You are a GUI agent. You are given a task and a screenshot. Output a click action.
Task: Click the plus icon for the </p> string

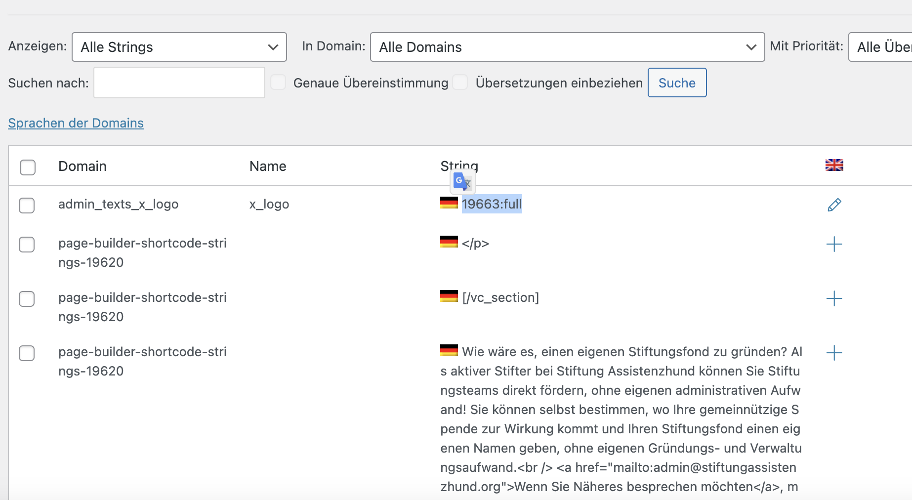coord(834,244)
